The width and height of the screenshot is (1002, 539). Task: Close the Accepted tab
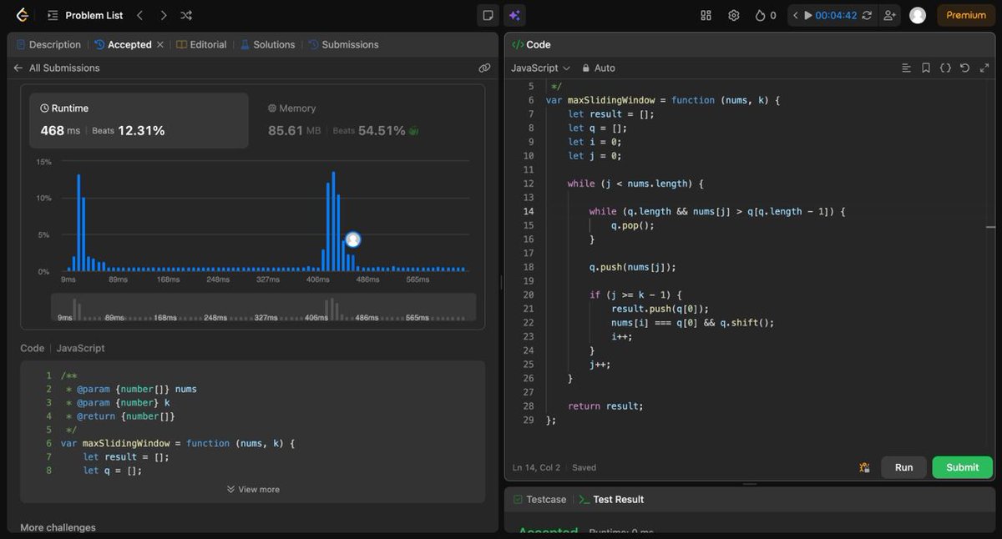coord(160,44)
